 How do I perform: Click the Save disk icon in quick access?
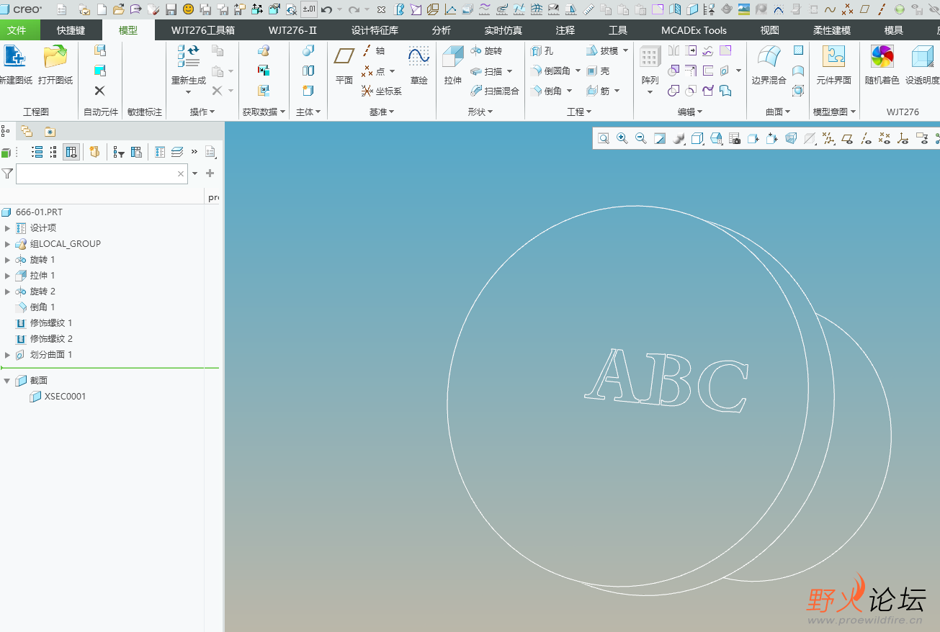click(x=171, y=9)
